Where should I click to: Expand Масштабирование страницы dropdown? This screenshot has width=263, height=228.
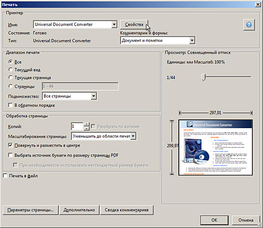133,136
